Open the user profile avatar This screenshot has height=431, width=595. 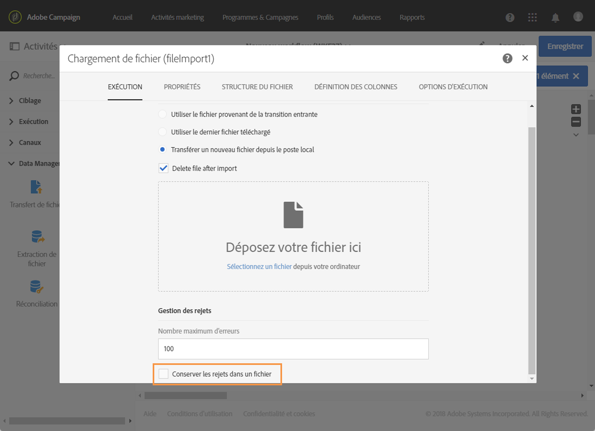tap(578, 17)
